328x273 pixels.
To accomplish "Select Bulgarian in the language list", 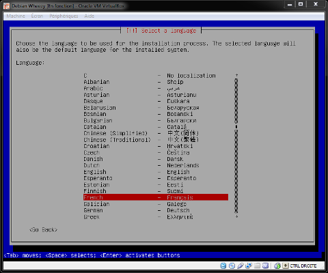I will pos(156,120).
